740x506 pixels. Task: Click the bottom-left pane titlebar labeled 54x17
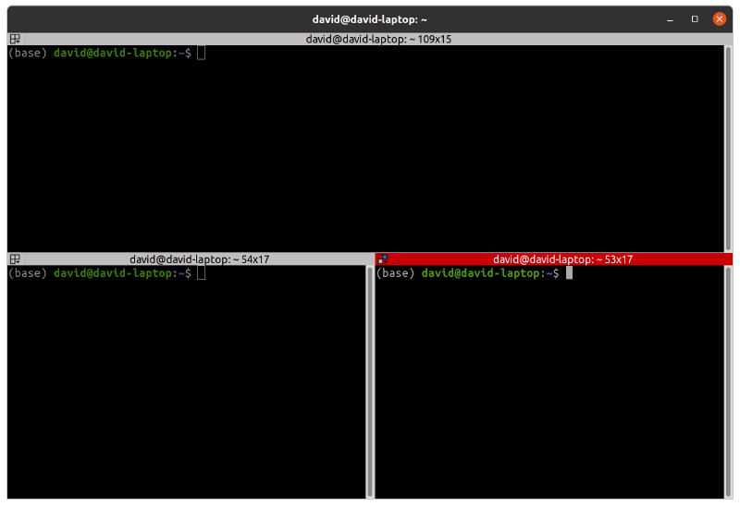(x=199, y=259)
